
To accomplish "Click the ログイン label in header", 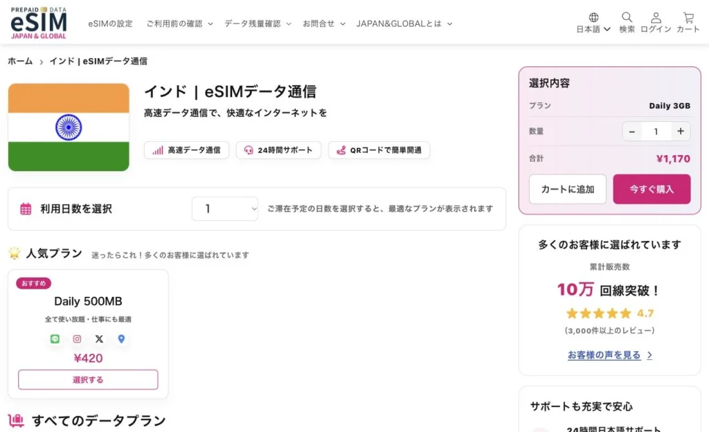I will (656, 29).
